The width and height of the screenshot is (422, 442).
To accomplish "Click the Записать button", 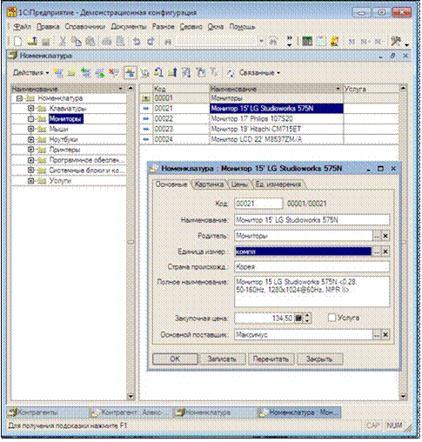I will 222,358.
